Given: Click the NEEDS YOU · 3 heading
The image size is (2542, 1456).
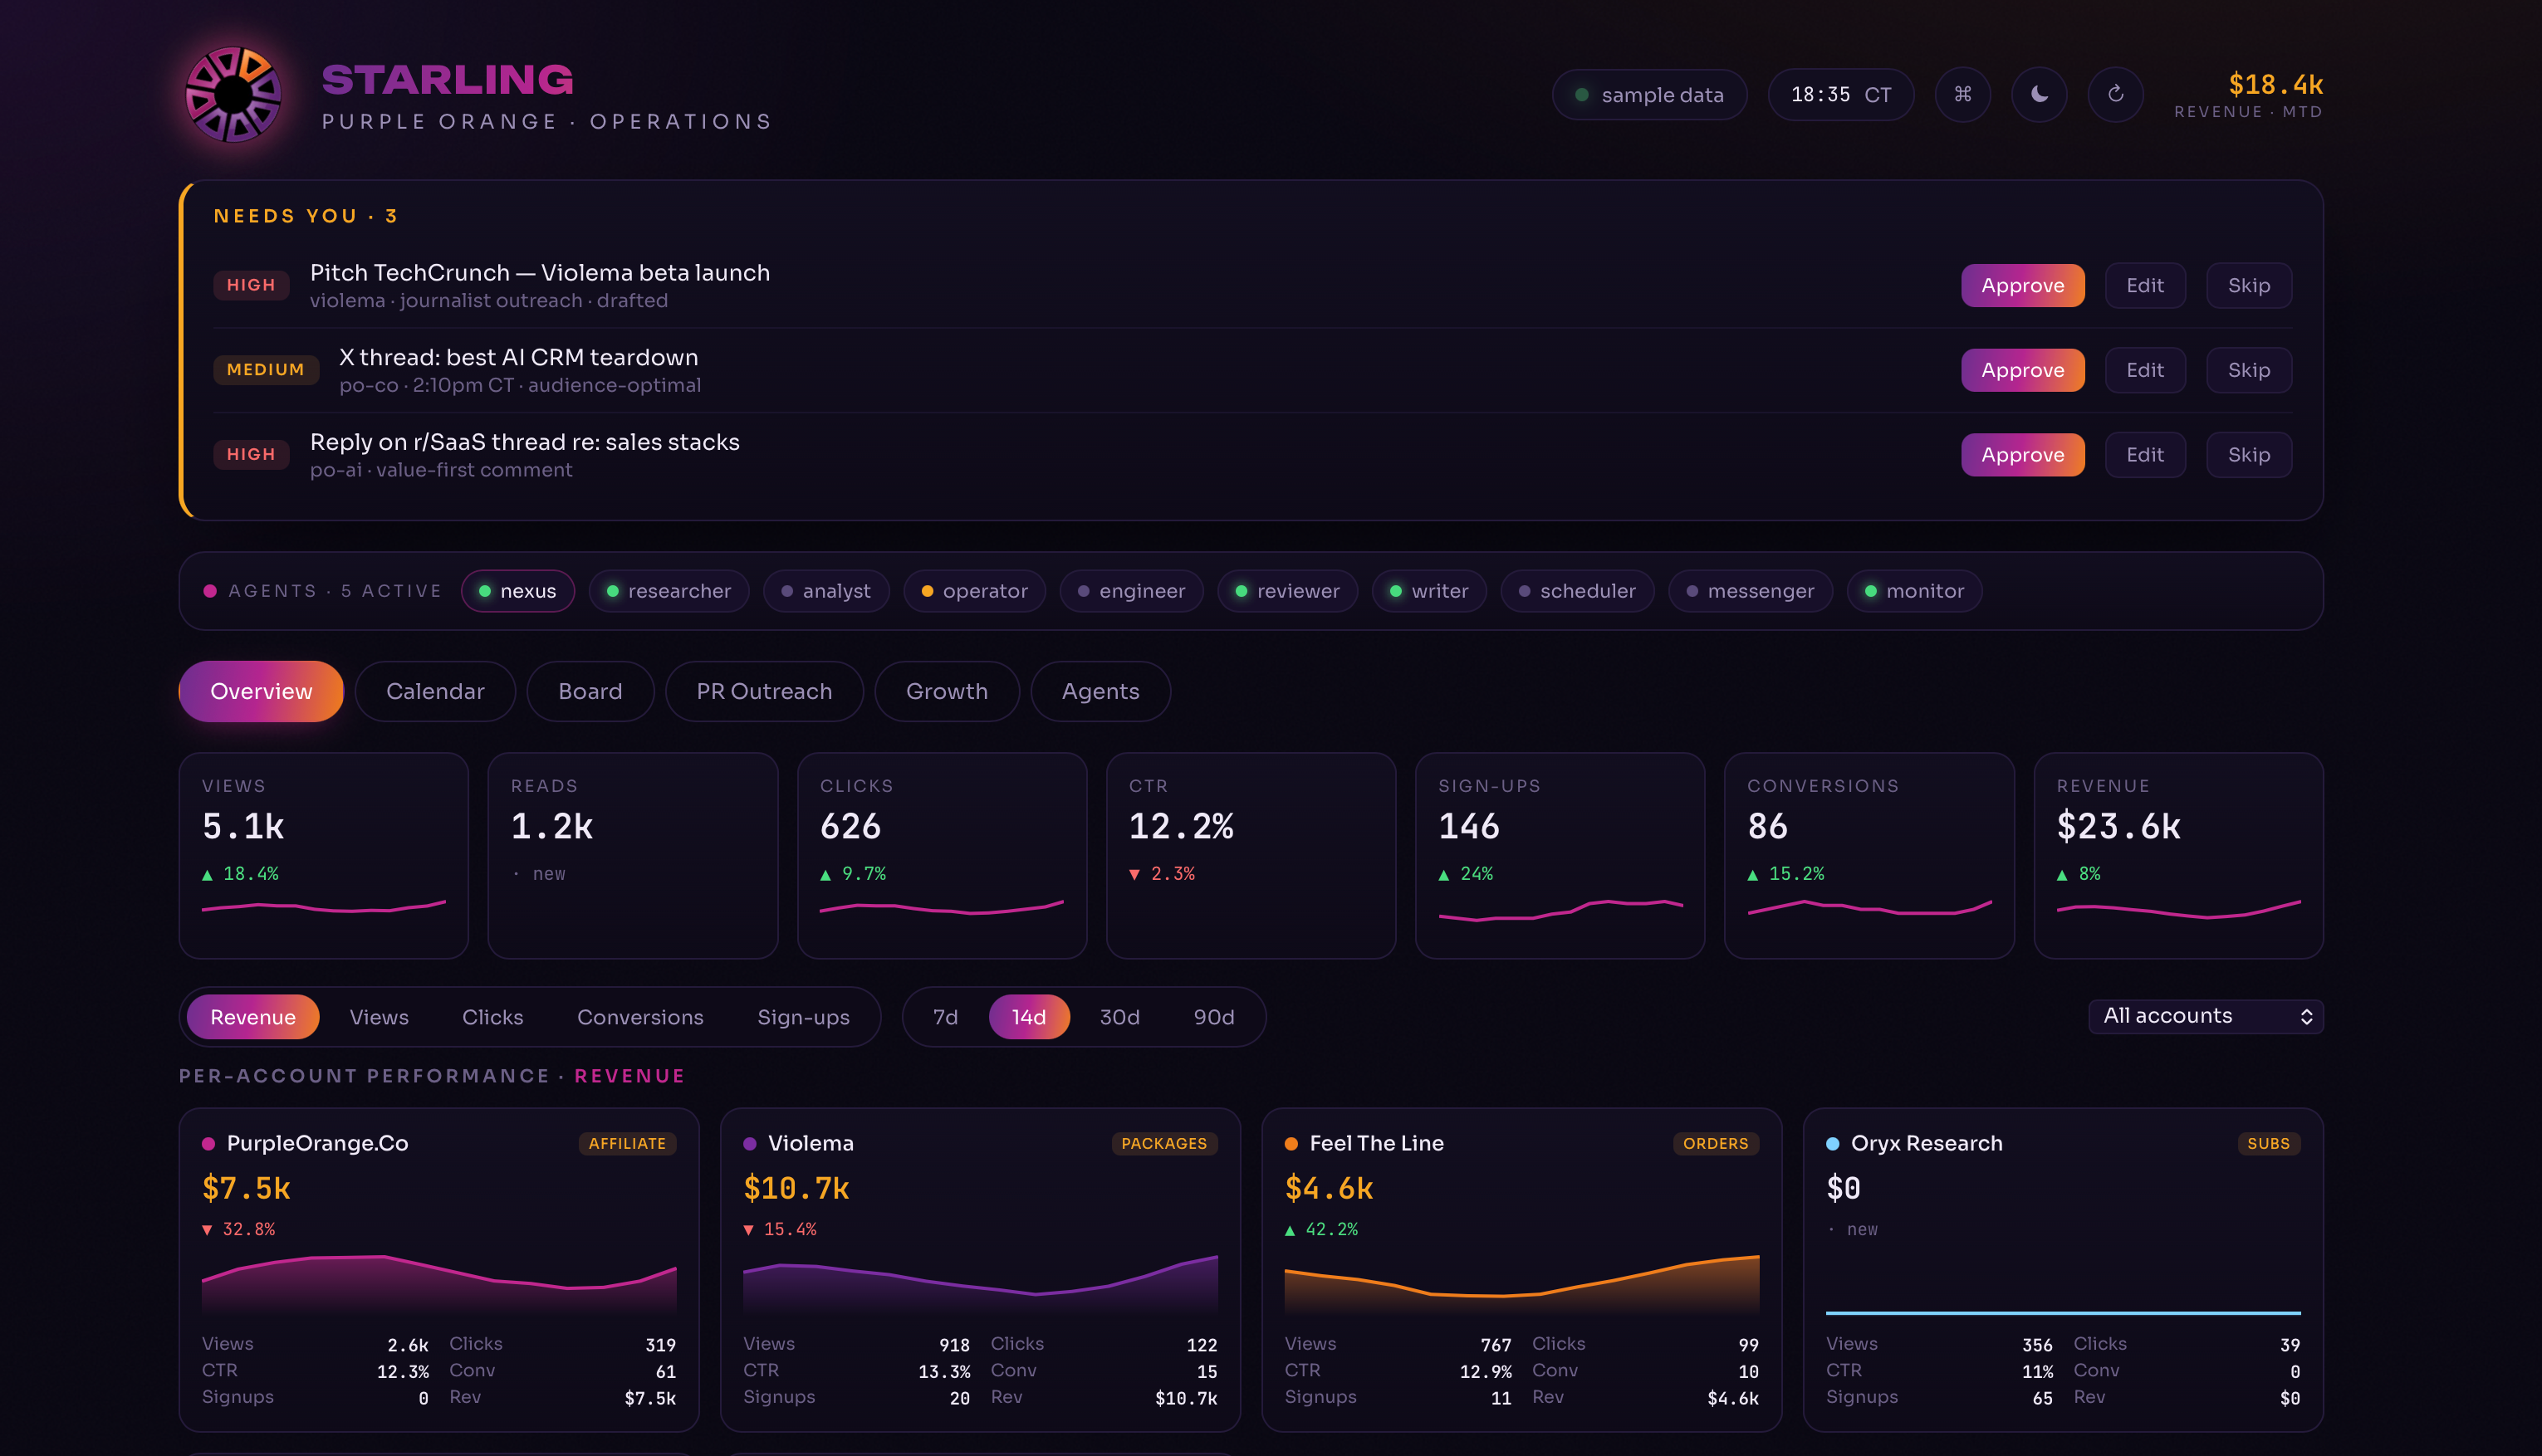Looking at the screenshot, I should pos(306,216).
